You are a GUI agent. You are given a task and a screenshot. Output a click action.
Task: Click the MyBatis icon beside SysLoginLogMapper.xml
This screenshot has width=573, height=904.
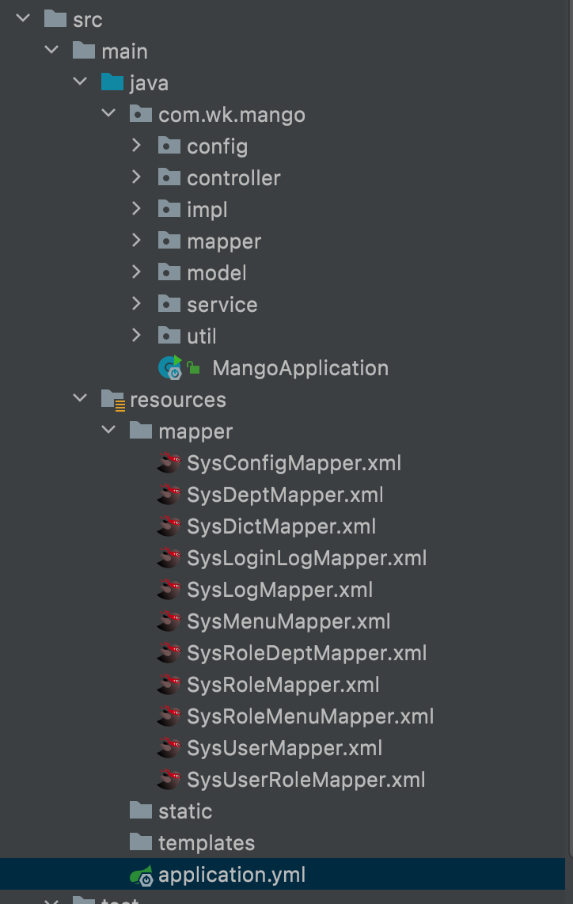[x=169, y=558]
